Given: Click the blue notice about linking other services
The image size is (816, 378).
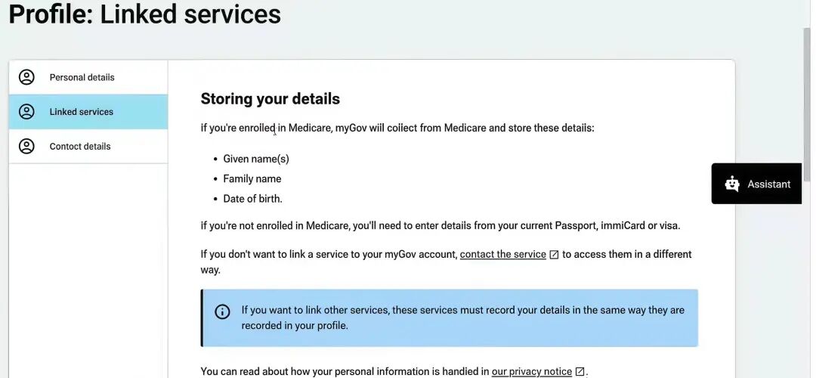Looking at the screenshot, I should 462,318.
